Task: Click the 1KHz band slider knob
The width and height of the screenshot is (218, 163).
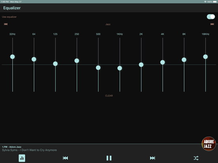Action: [x=120, y=68]
